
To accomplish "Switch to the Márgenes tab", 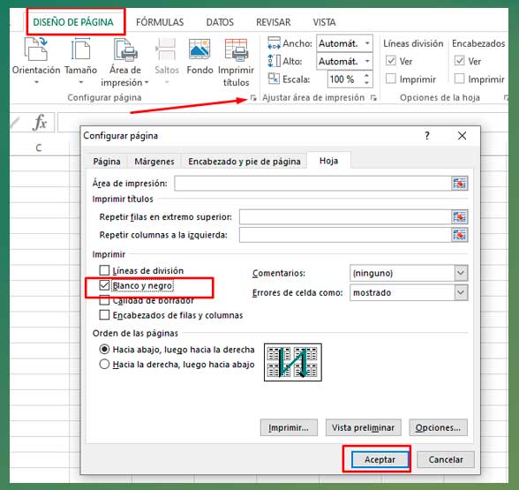I will click(x=154, y=162).
